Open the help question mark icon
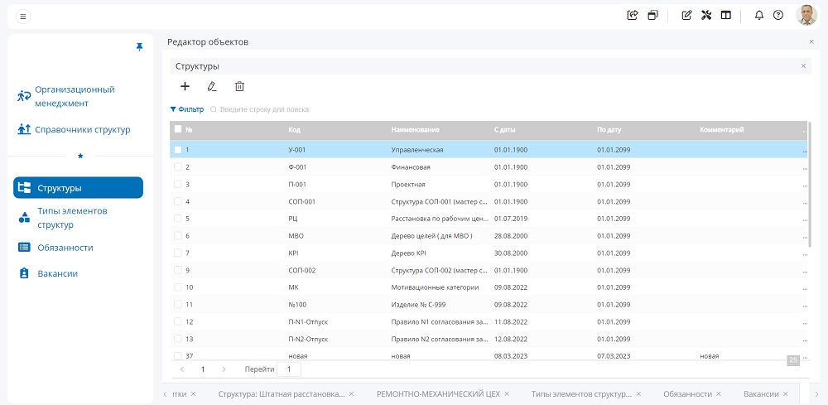Viewport: 828px width, 405px height. [x=778, y=15]
